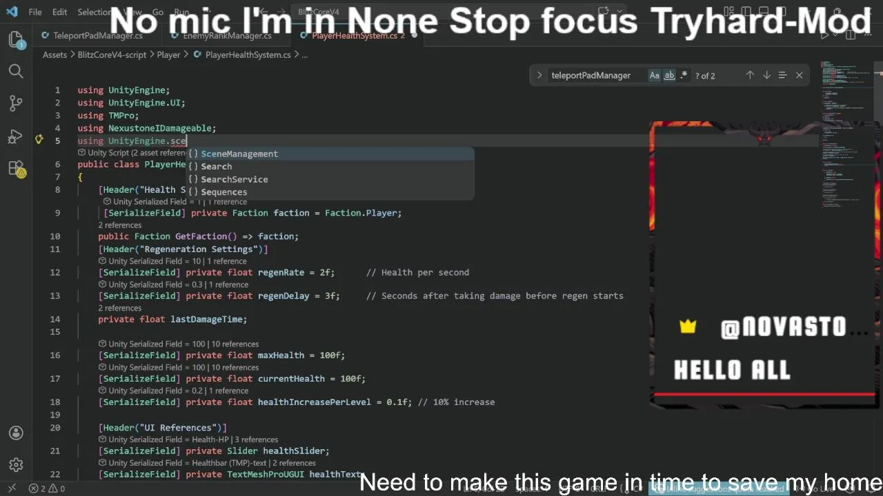The width and height of the screenshot is (883, 496).
Task: Click the 'TMPro' using directive
Action: (121, 115)
